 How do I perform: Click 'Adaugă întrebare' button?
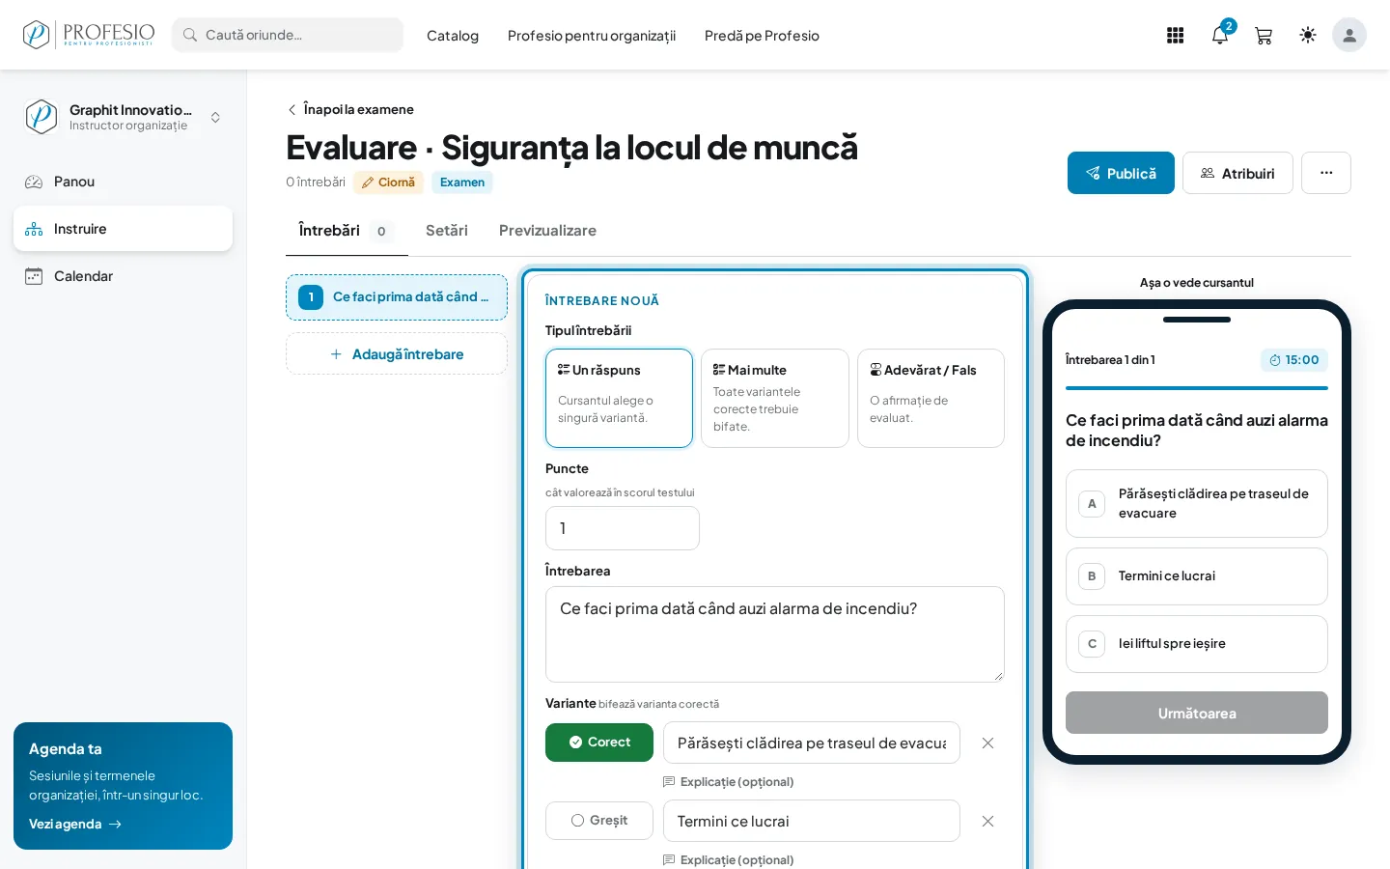coord(397,354)
